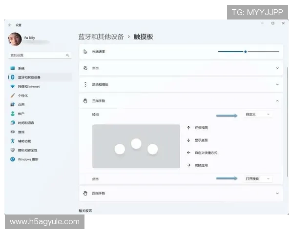The height and width of the screenshot is (234, 293).
Task: Click the 个性化 paintbrush icon
Action: point(13,96)
